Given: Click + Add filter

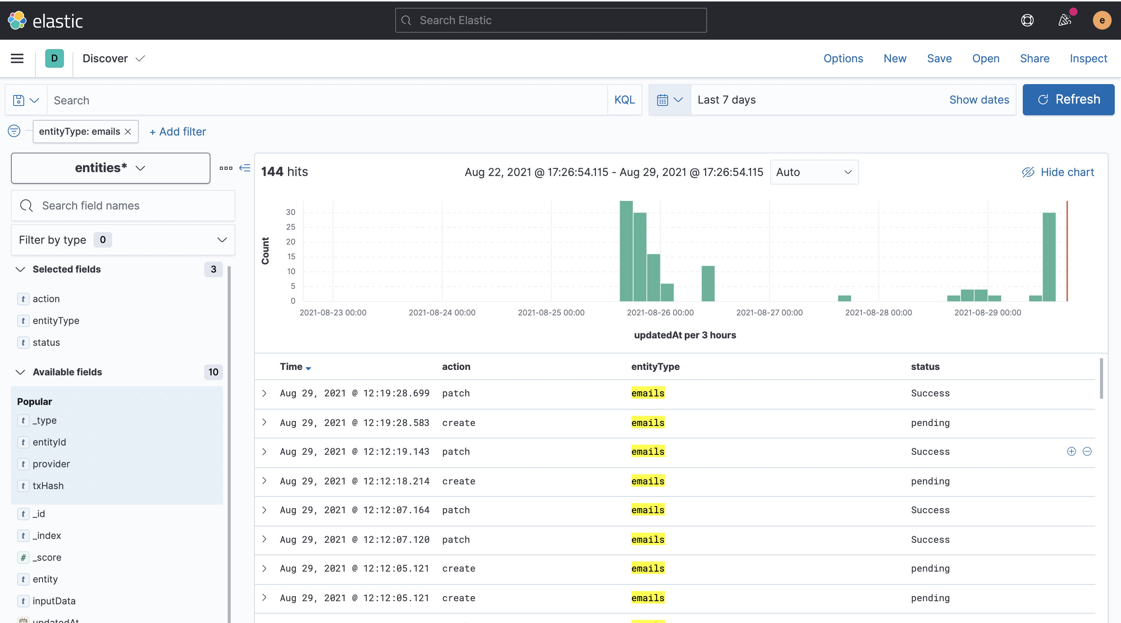Looking at the screenshot, I should 178,132.
